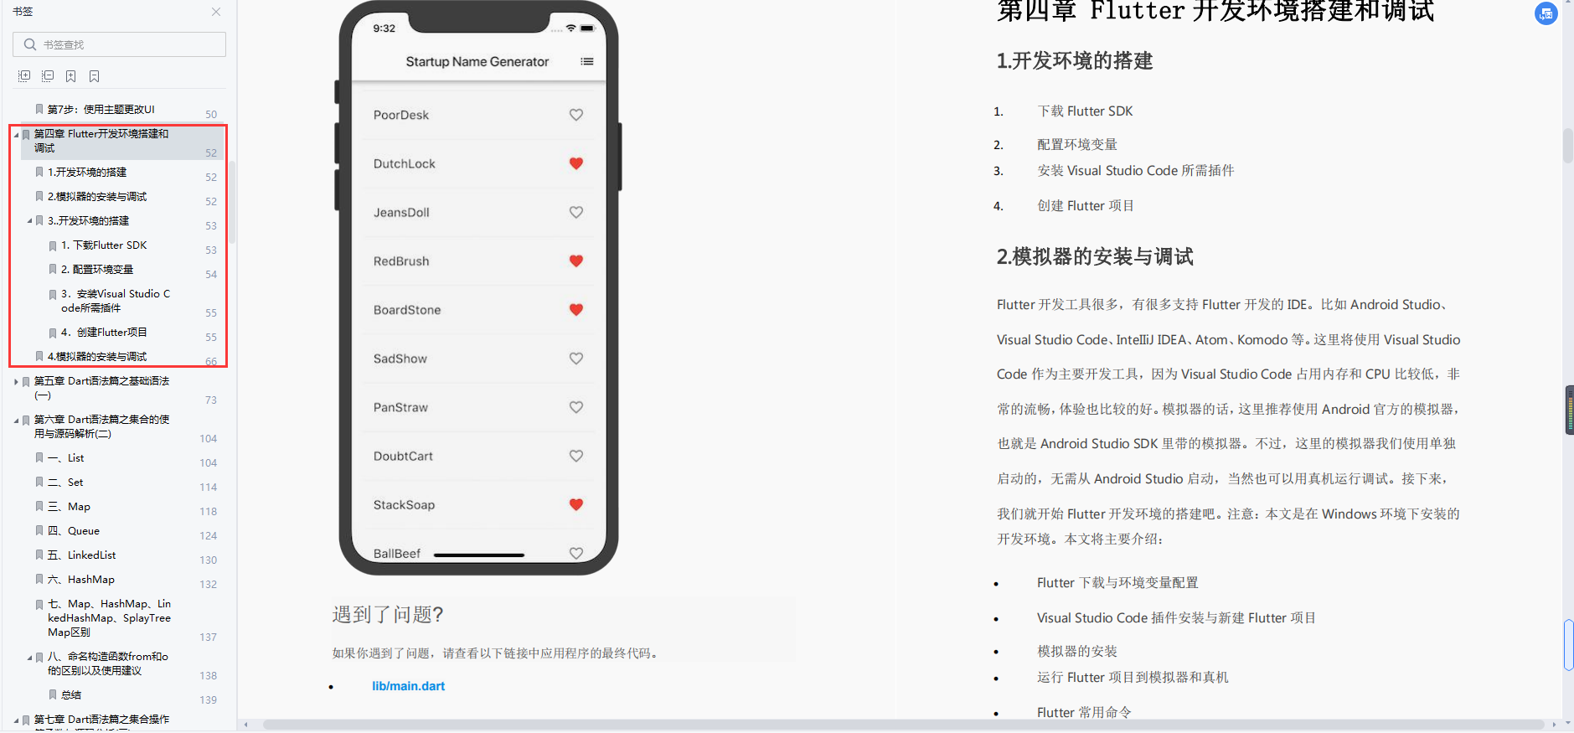The width and height of the screenshot is (1574, 733).
Task: Click the horizontal scrollbar's left arrow
Action: 245,725
